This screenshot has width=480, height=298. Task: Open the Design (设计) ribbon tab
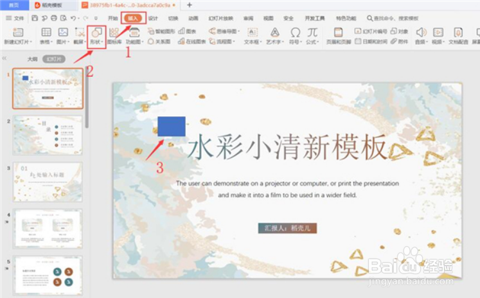click(153, 19)
